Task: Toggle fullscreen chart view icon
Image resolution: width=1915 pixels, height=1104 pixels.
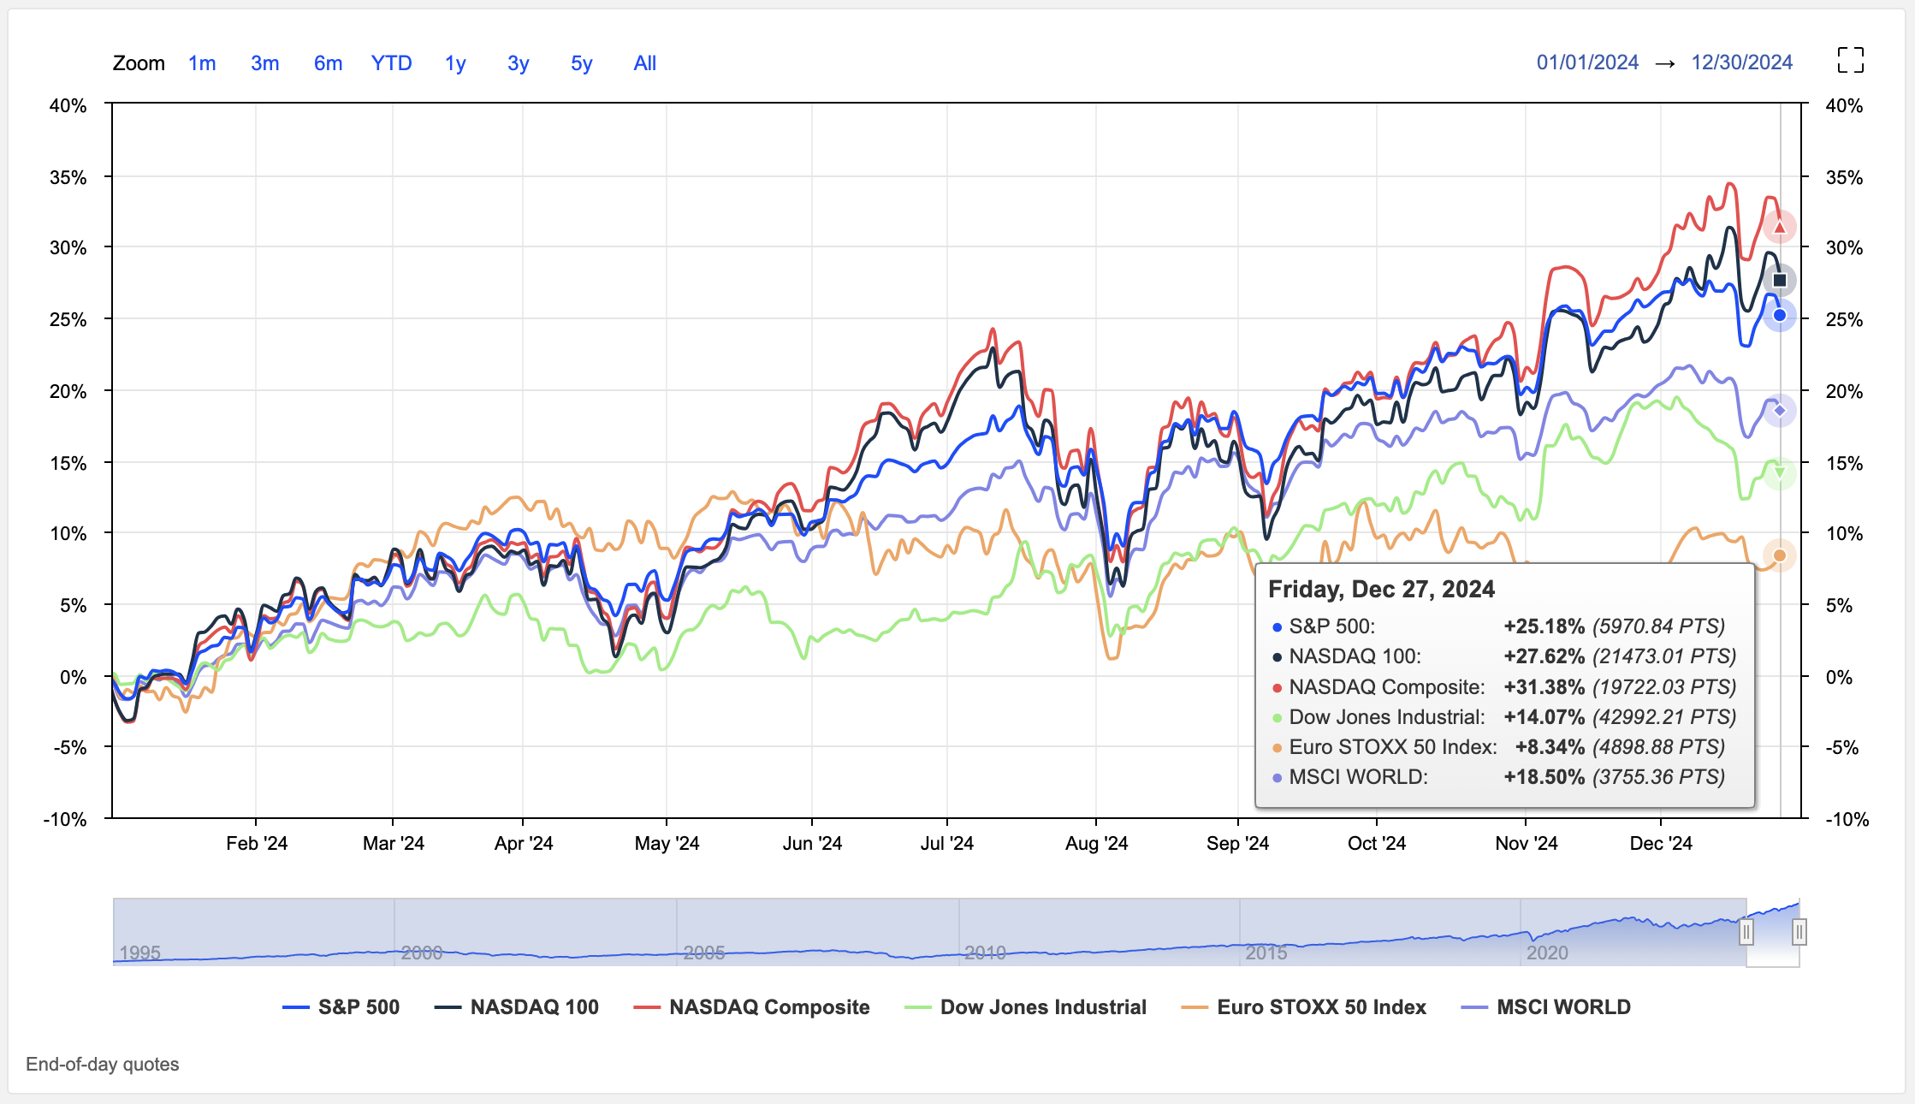Action: pos(1850,61)
